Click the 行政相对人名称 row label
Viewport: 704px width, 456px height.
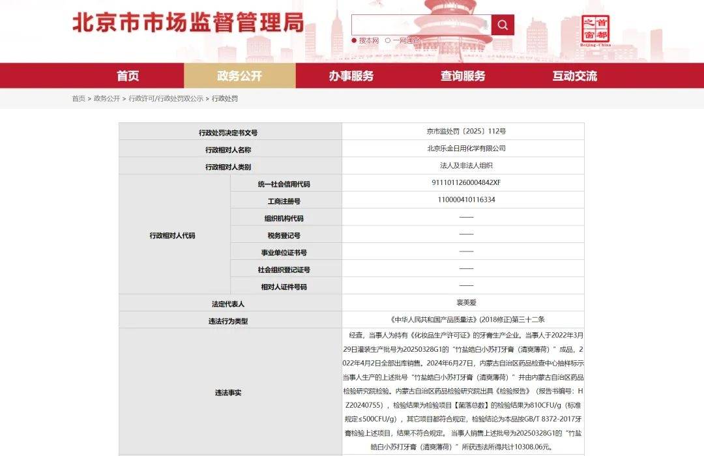coord(228,150)
